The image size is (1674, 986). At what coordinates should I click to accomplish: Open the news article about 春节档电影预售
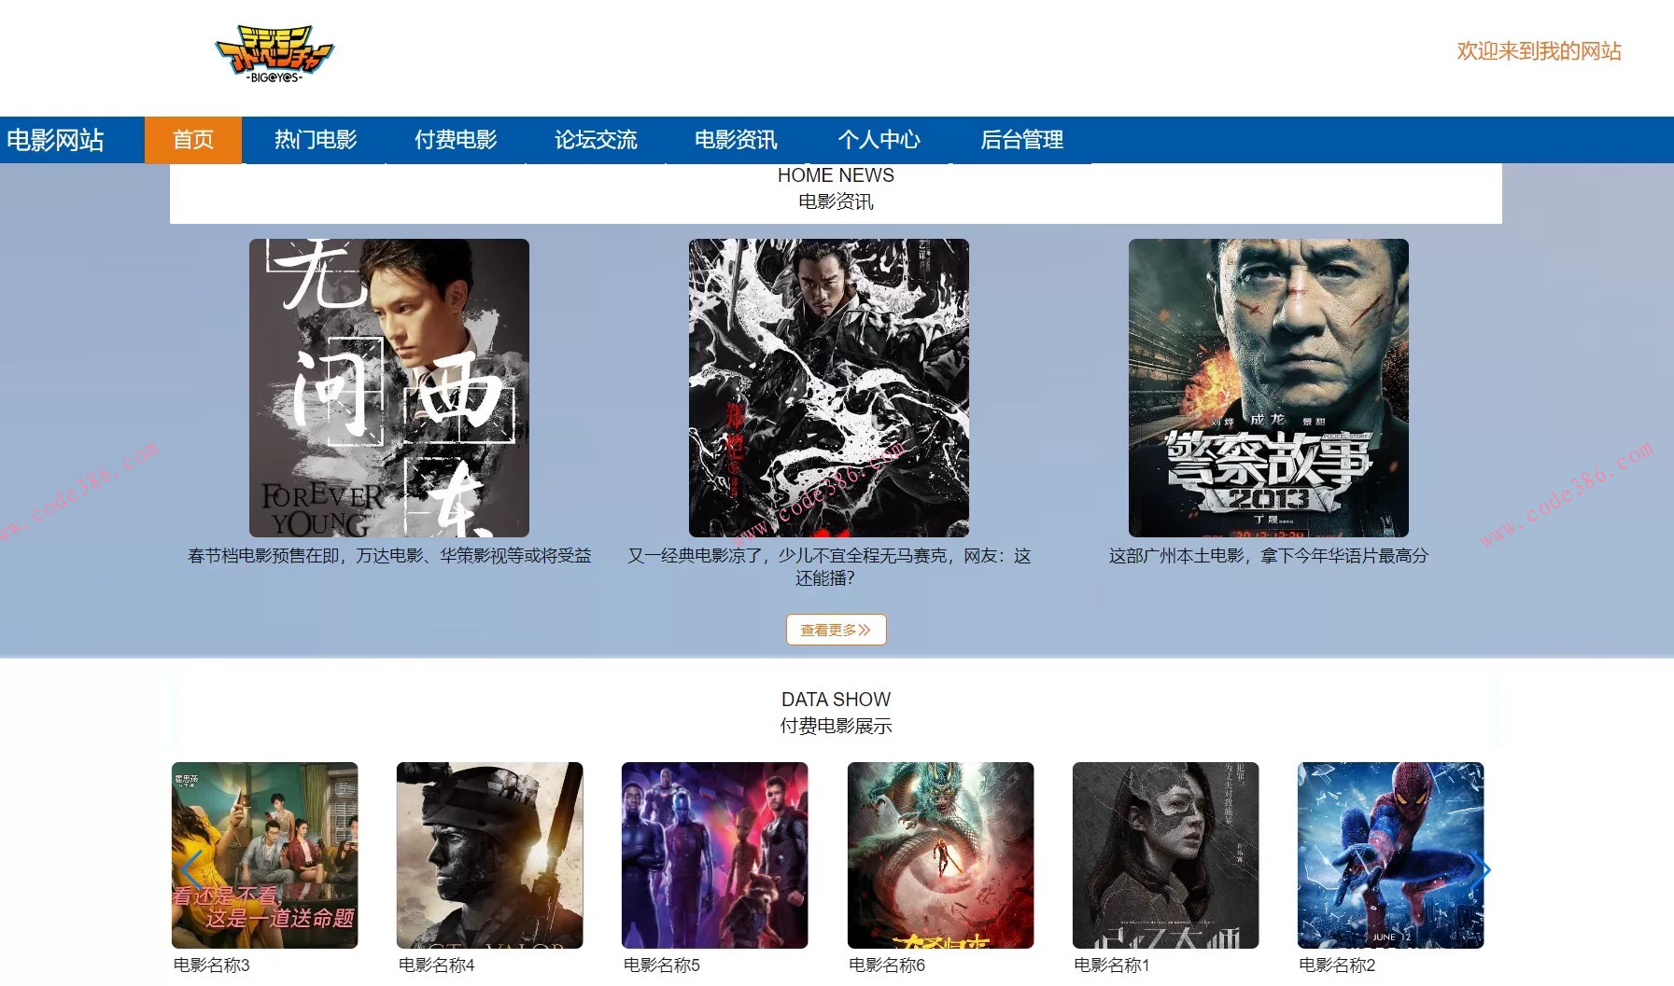(389, 556)
